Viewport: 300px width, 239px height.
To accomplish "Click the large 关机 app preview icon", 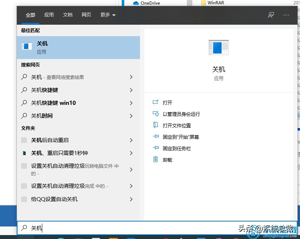I will tap(219, 47).
